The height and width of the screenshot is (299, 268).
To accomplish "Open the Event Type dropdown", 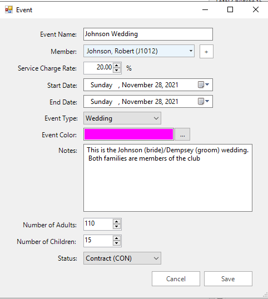I will click(156, 118).
